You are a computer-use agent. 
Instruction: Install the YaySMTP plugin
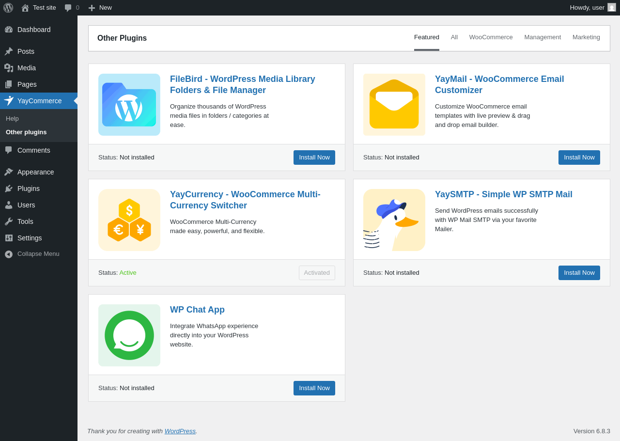coord(579,273)
